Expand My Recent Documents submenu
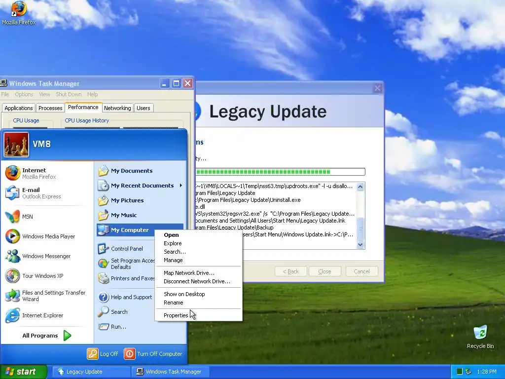 tap(141, 186)
